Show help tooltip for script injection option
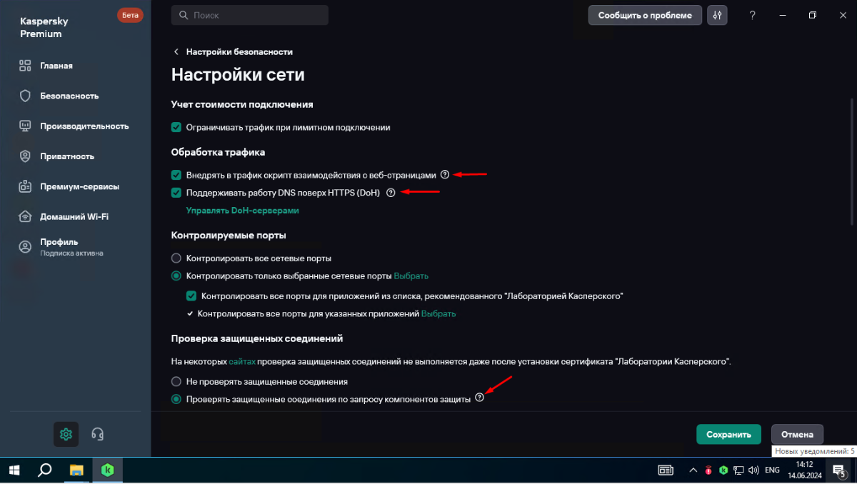 point(445,174)
